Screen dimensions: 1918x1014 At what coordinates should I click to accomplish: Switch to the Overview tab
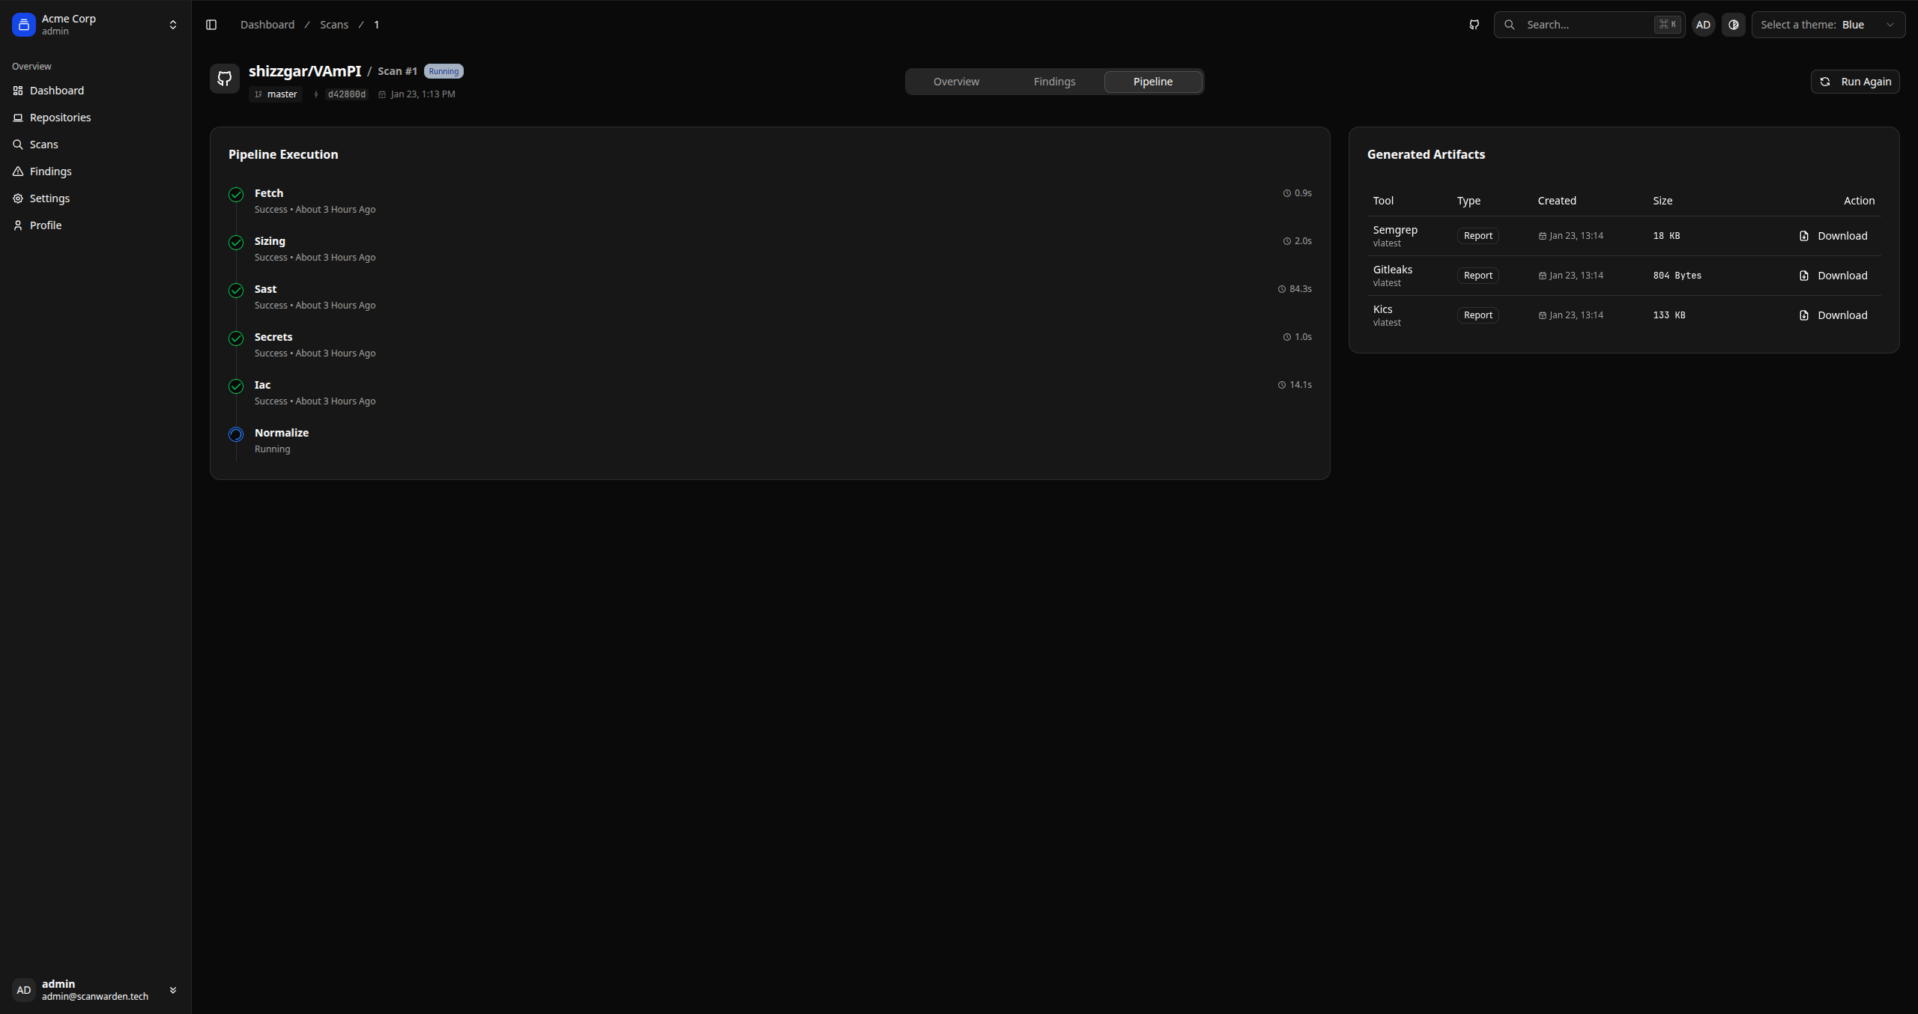pos(956,82)
